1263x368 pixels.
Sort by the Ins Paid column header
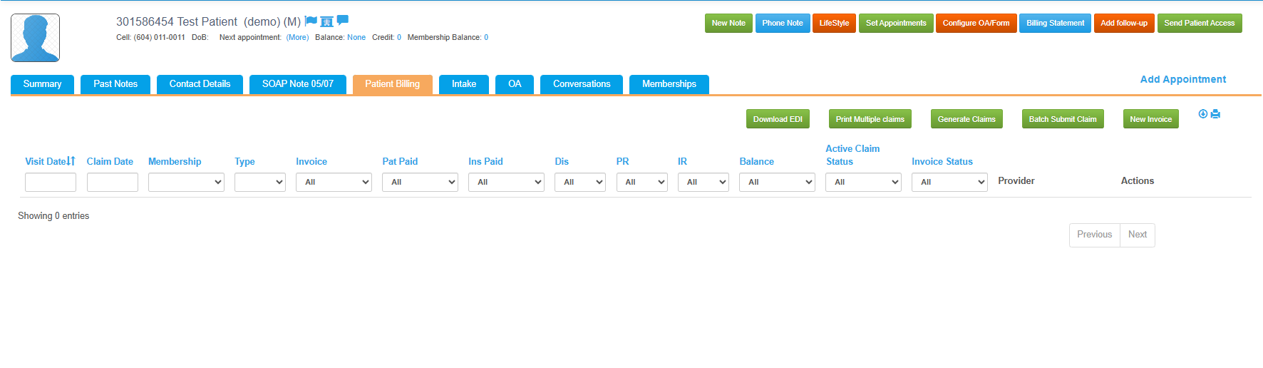[485, 162]
